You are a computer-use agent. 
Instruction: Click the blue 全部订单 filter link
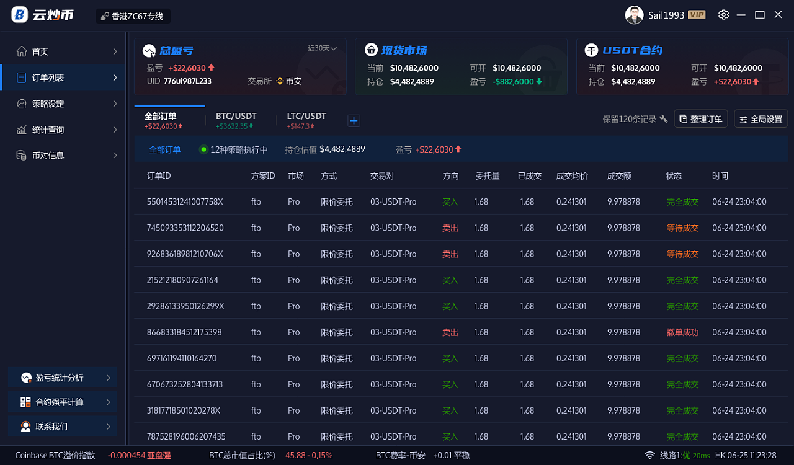pos(165,149)
